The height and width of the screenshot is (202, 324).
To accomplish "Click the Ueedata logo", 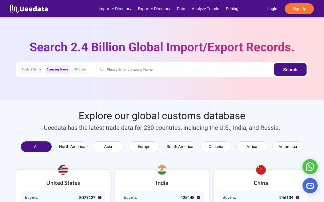I will (x=29, y=8).
